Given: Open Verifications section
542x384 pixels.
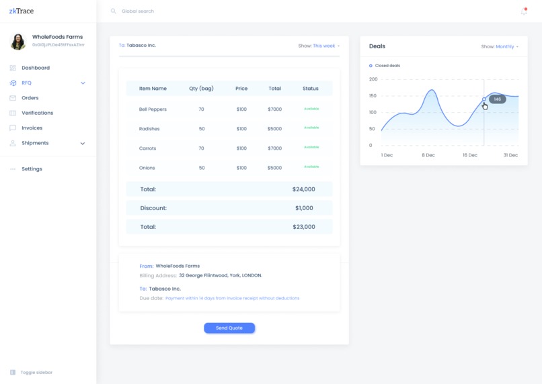Looking at the screenshot, I should (38, 113).
